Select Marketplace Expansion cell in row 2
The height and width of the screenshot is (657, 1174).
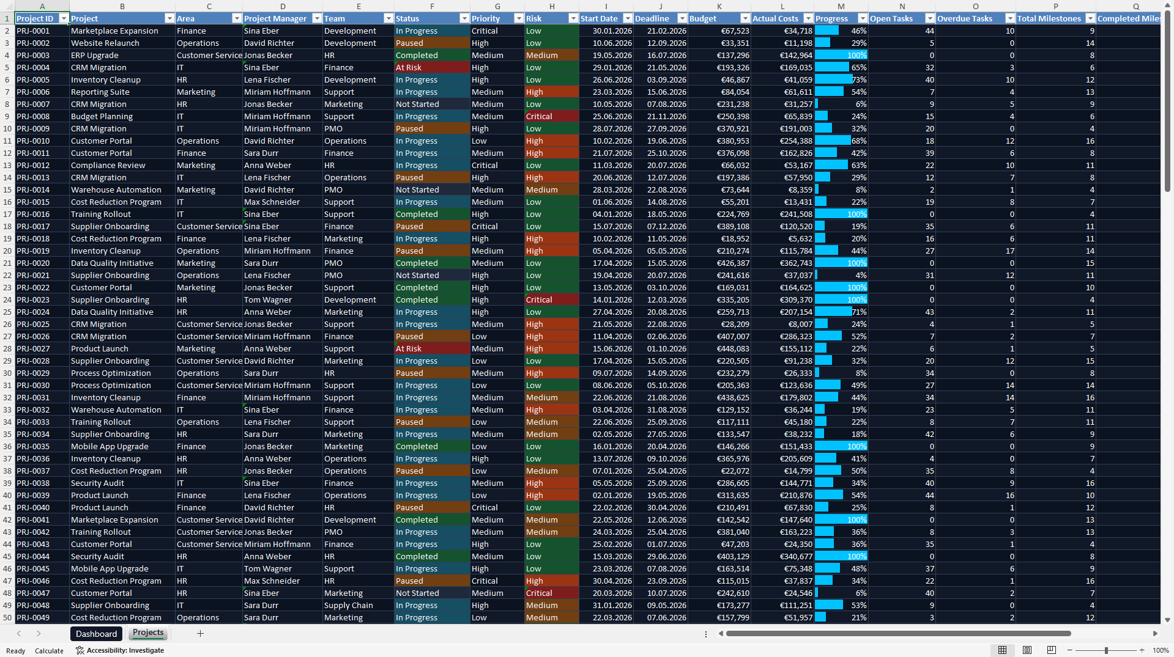(122, 31)
